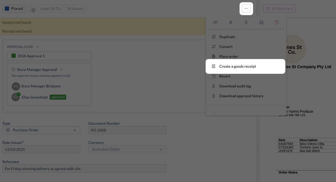Click the download icon in the menu toolbar
The image size is (336, 182).
[246, 22]
